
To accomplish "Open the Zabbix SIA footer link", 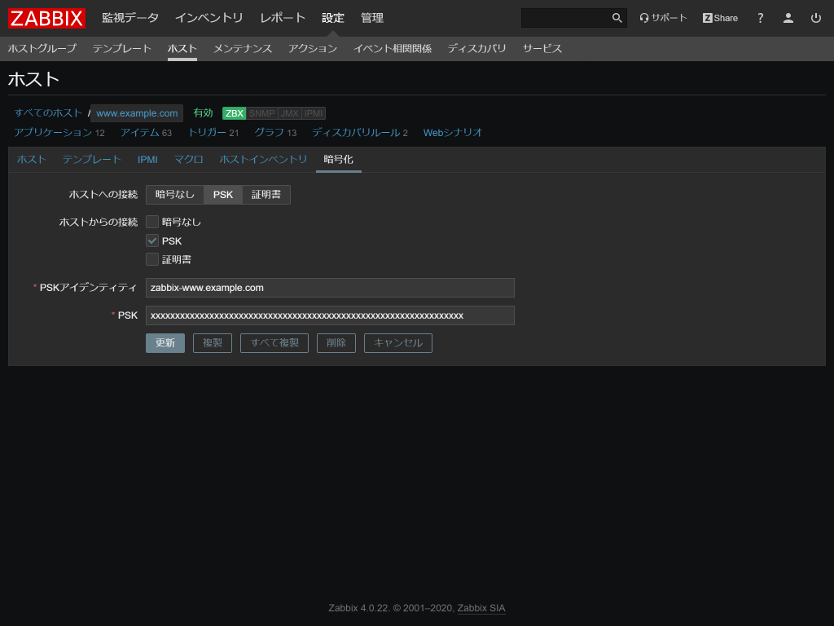I will (481, 608).
